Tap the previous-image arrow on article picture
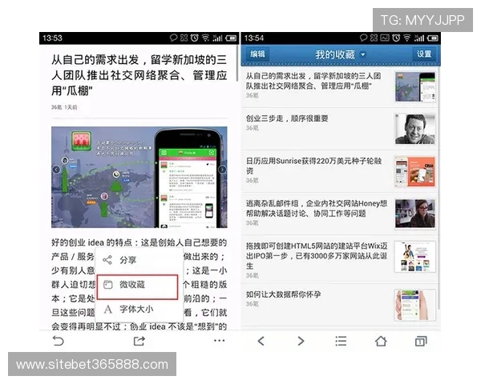 (56, 170)
